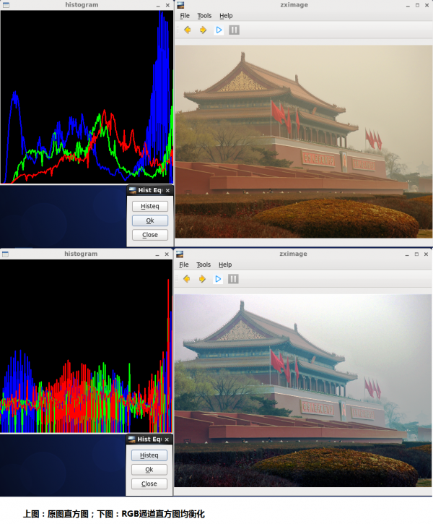
Task: Click the forward arrow in top zximage toolbar
Action: [203, 30]
